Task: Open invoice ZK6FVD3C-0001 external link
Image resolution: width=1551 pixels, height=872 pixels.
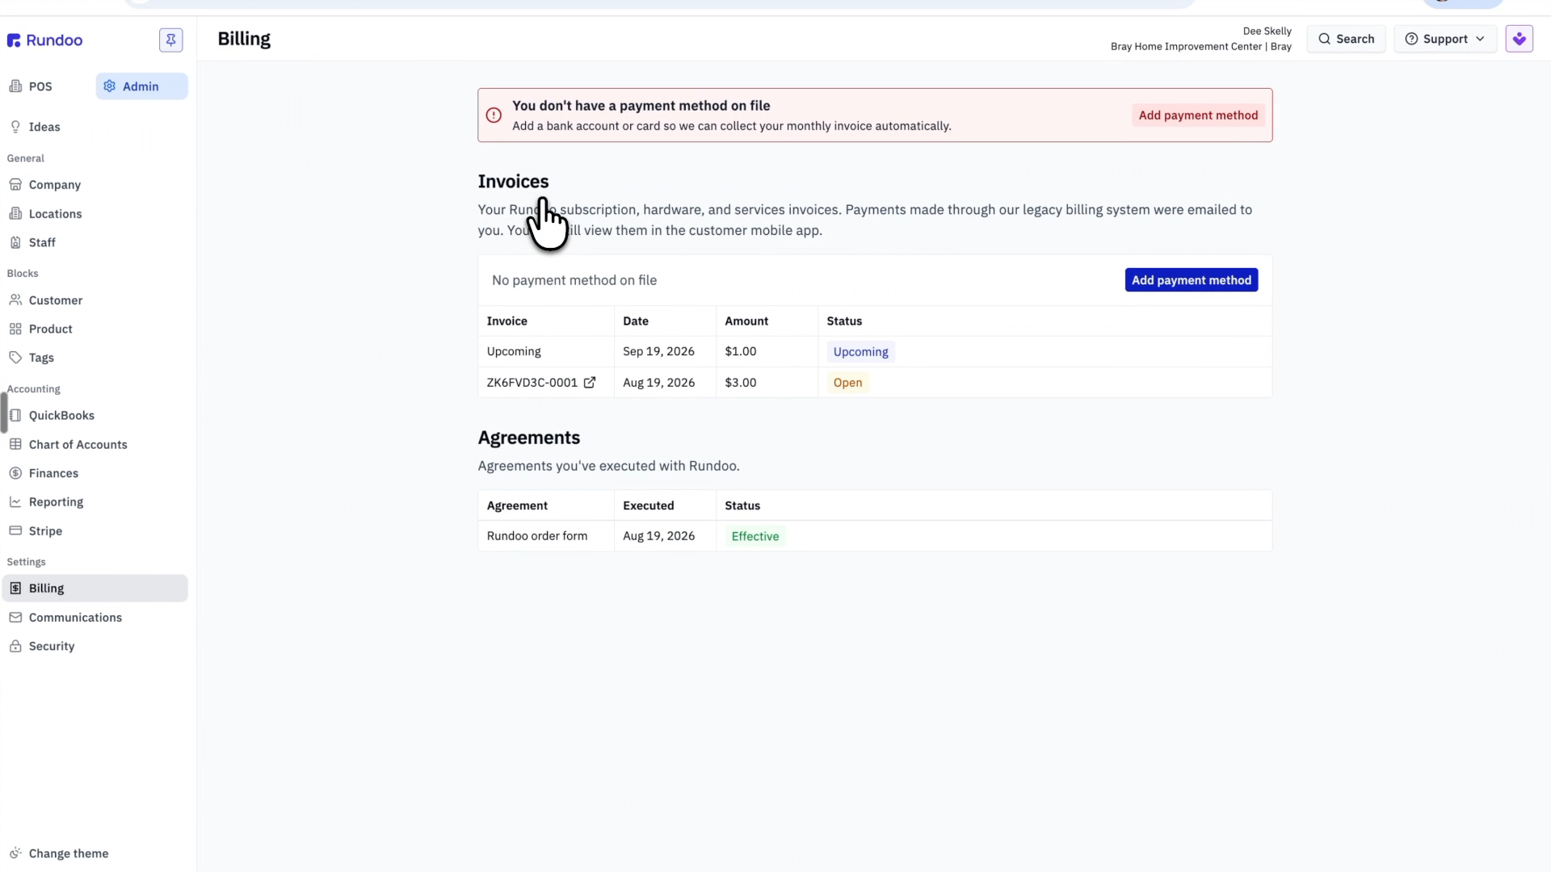Action: pyautogui.click(x=590, y=383)
